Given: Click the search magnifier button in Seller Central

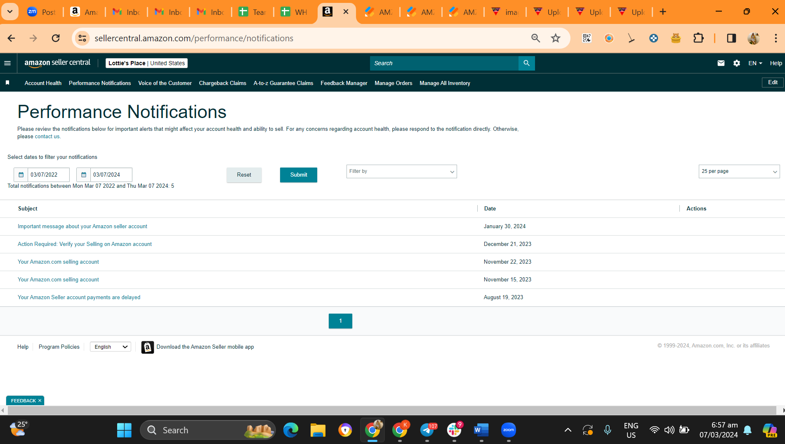Looking at the screenshot, I should coord(526,63).
